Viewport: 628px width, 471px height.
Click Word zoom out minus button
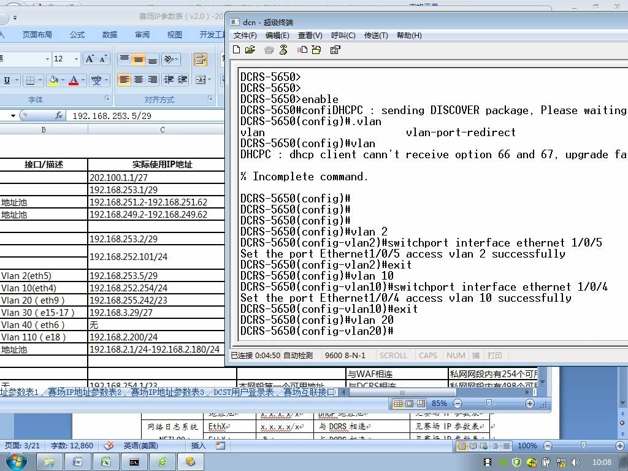(x=548, y=445)
